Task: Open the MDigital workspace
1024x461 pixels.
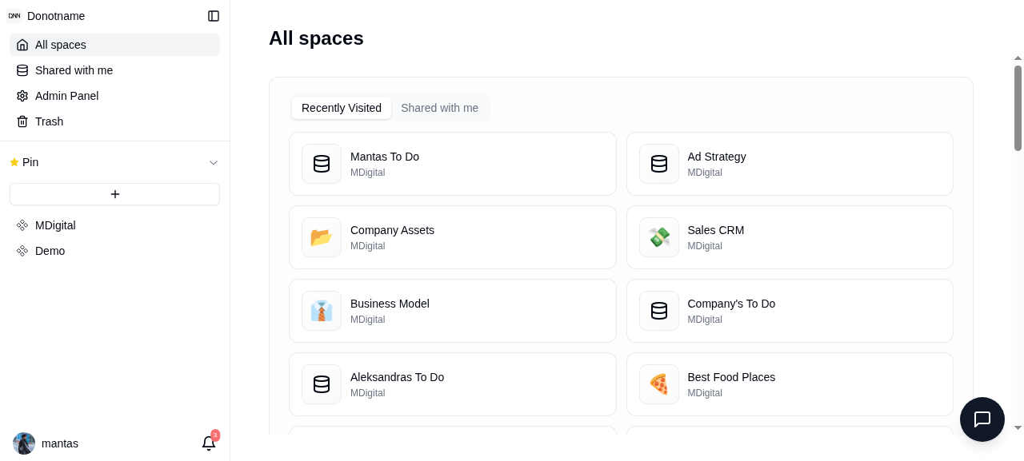Action: click(x=114, y=225)
